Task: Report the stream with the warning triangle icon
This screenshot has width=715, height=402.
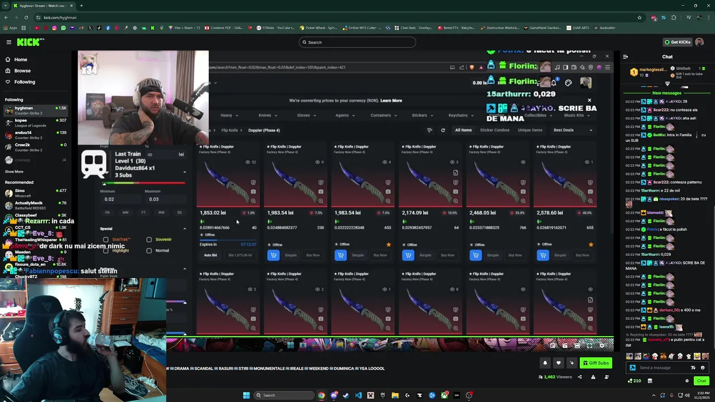Action: [x=593, y=377]
